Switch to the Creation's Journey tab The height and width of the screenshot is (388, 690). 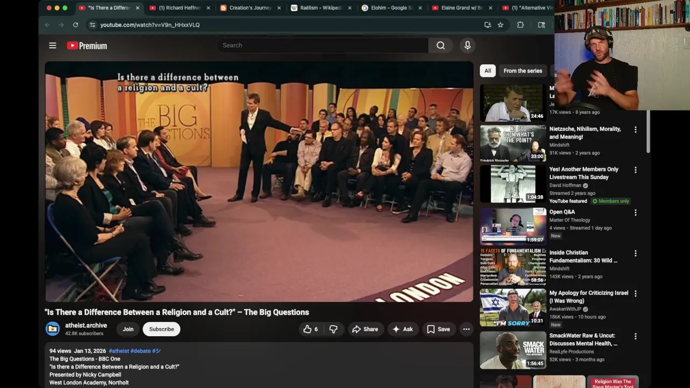pyautogui.click(x=250, y=8)
